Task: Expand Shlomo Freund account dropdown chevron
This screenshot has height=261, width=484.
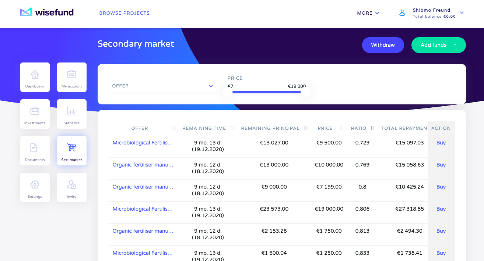Action: 462,13
